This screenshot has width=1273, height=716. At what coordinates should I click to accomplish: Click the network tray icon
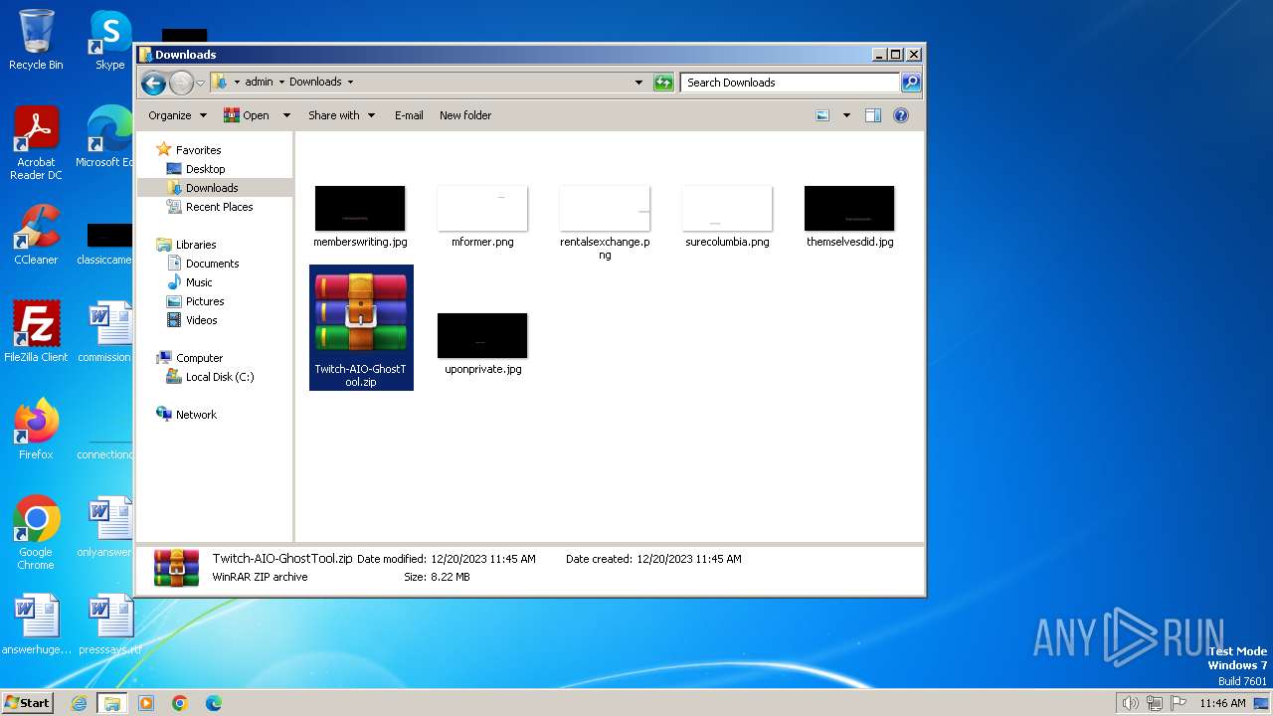1154,703
